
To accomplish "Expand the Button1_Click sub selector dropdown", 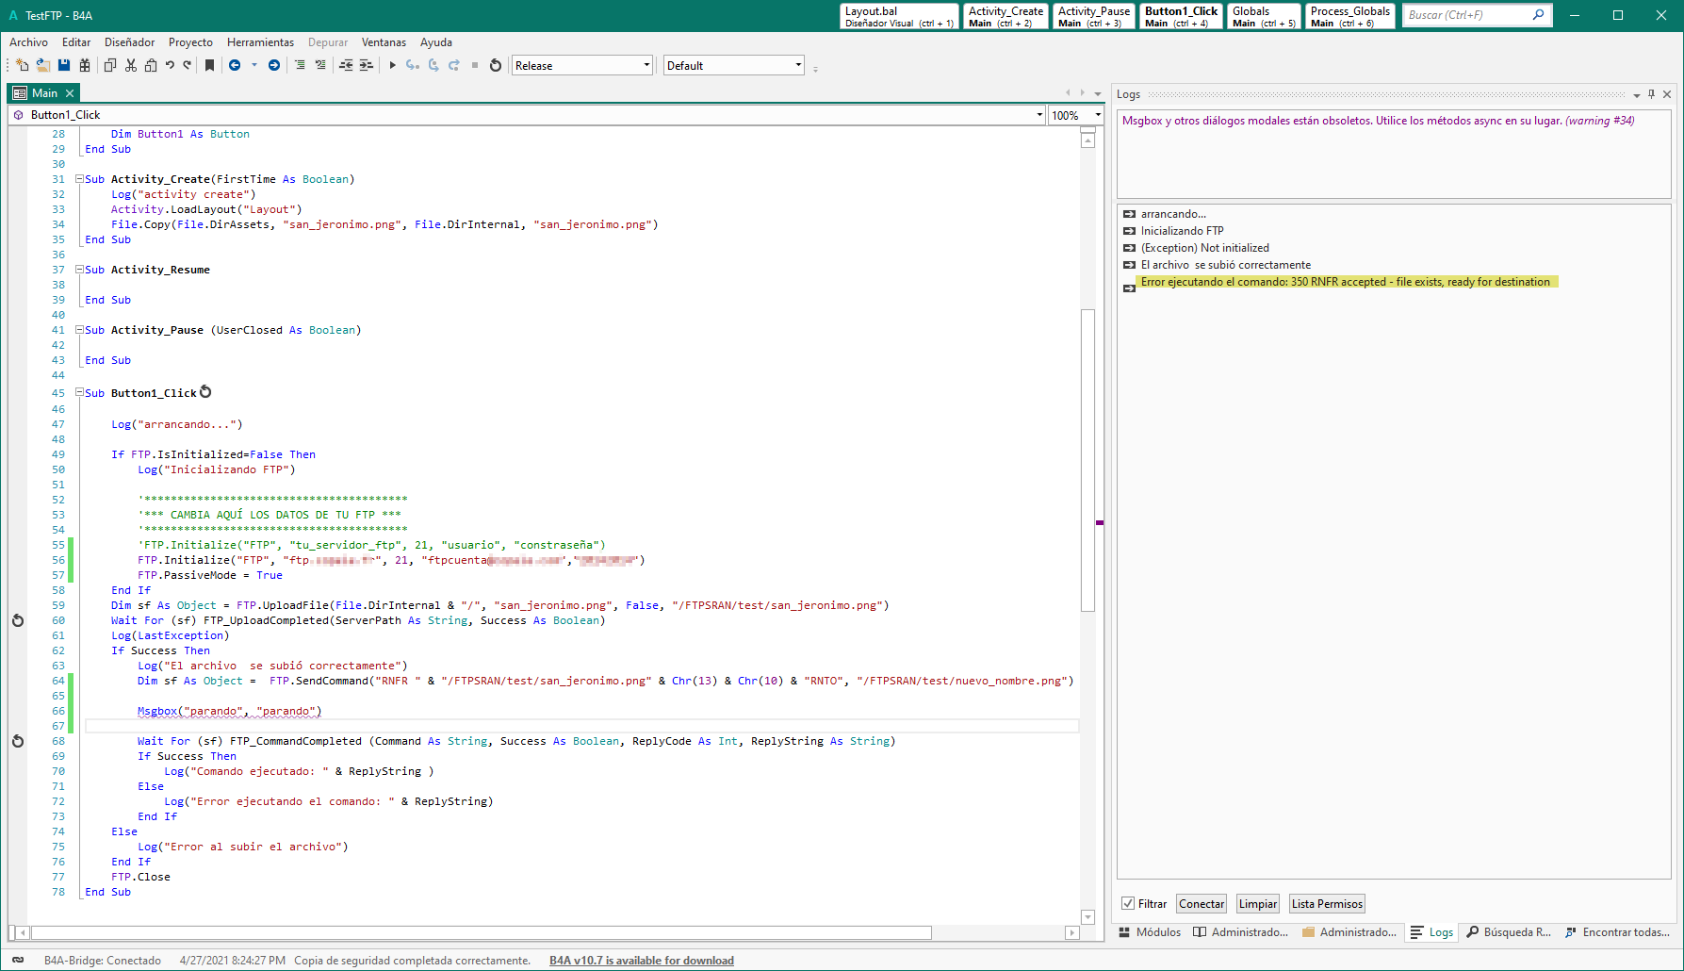I will 1039,115.
